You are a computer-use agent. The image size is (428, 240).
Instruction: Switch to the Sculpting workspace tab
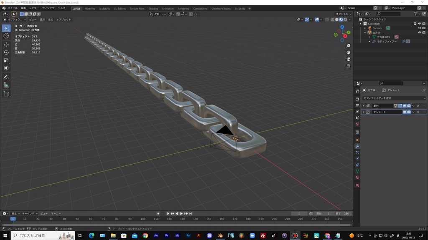[x=104, y=8]
